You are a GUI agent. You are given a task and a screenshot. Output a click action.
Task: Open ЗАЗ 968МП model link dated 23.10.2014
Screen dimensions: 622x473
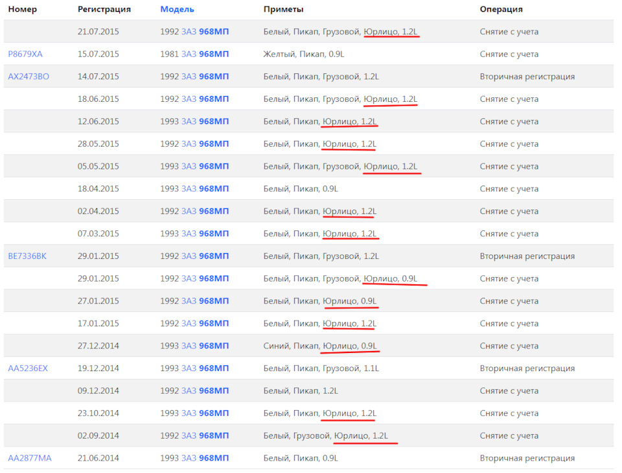coord(205,413)
